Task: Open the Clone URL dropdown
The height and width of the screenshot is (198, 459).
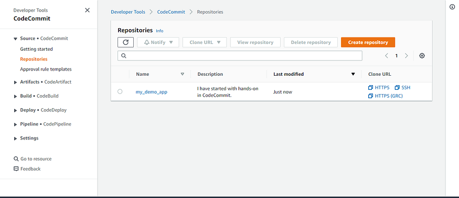Action: [x=205, y=42]
